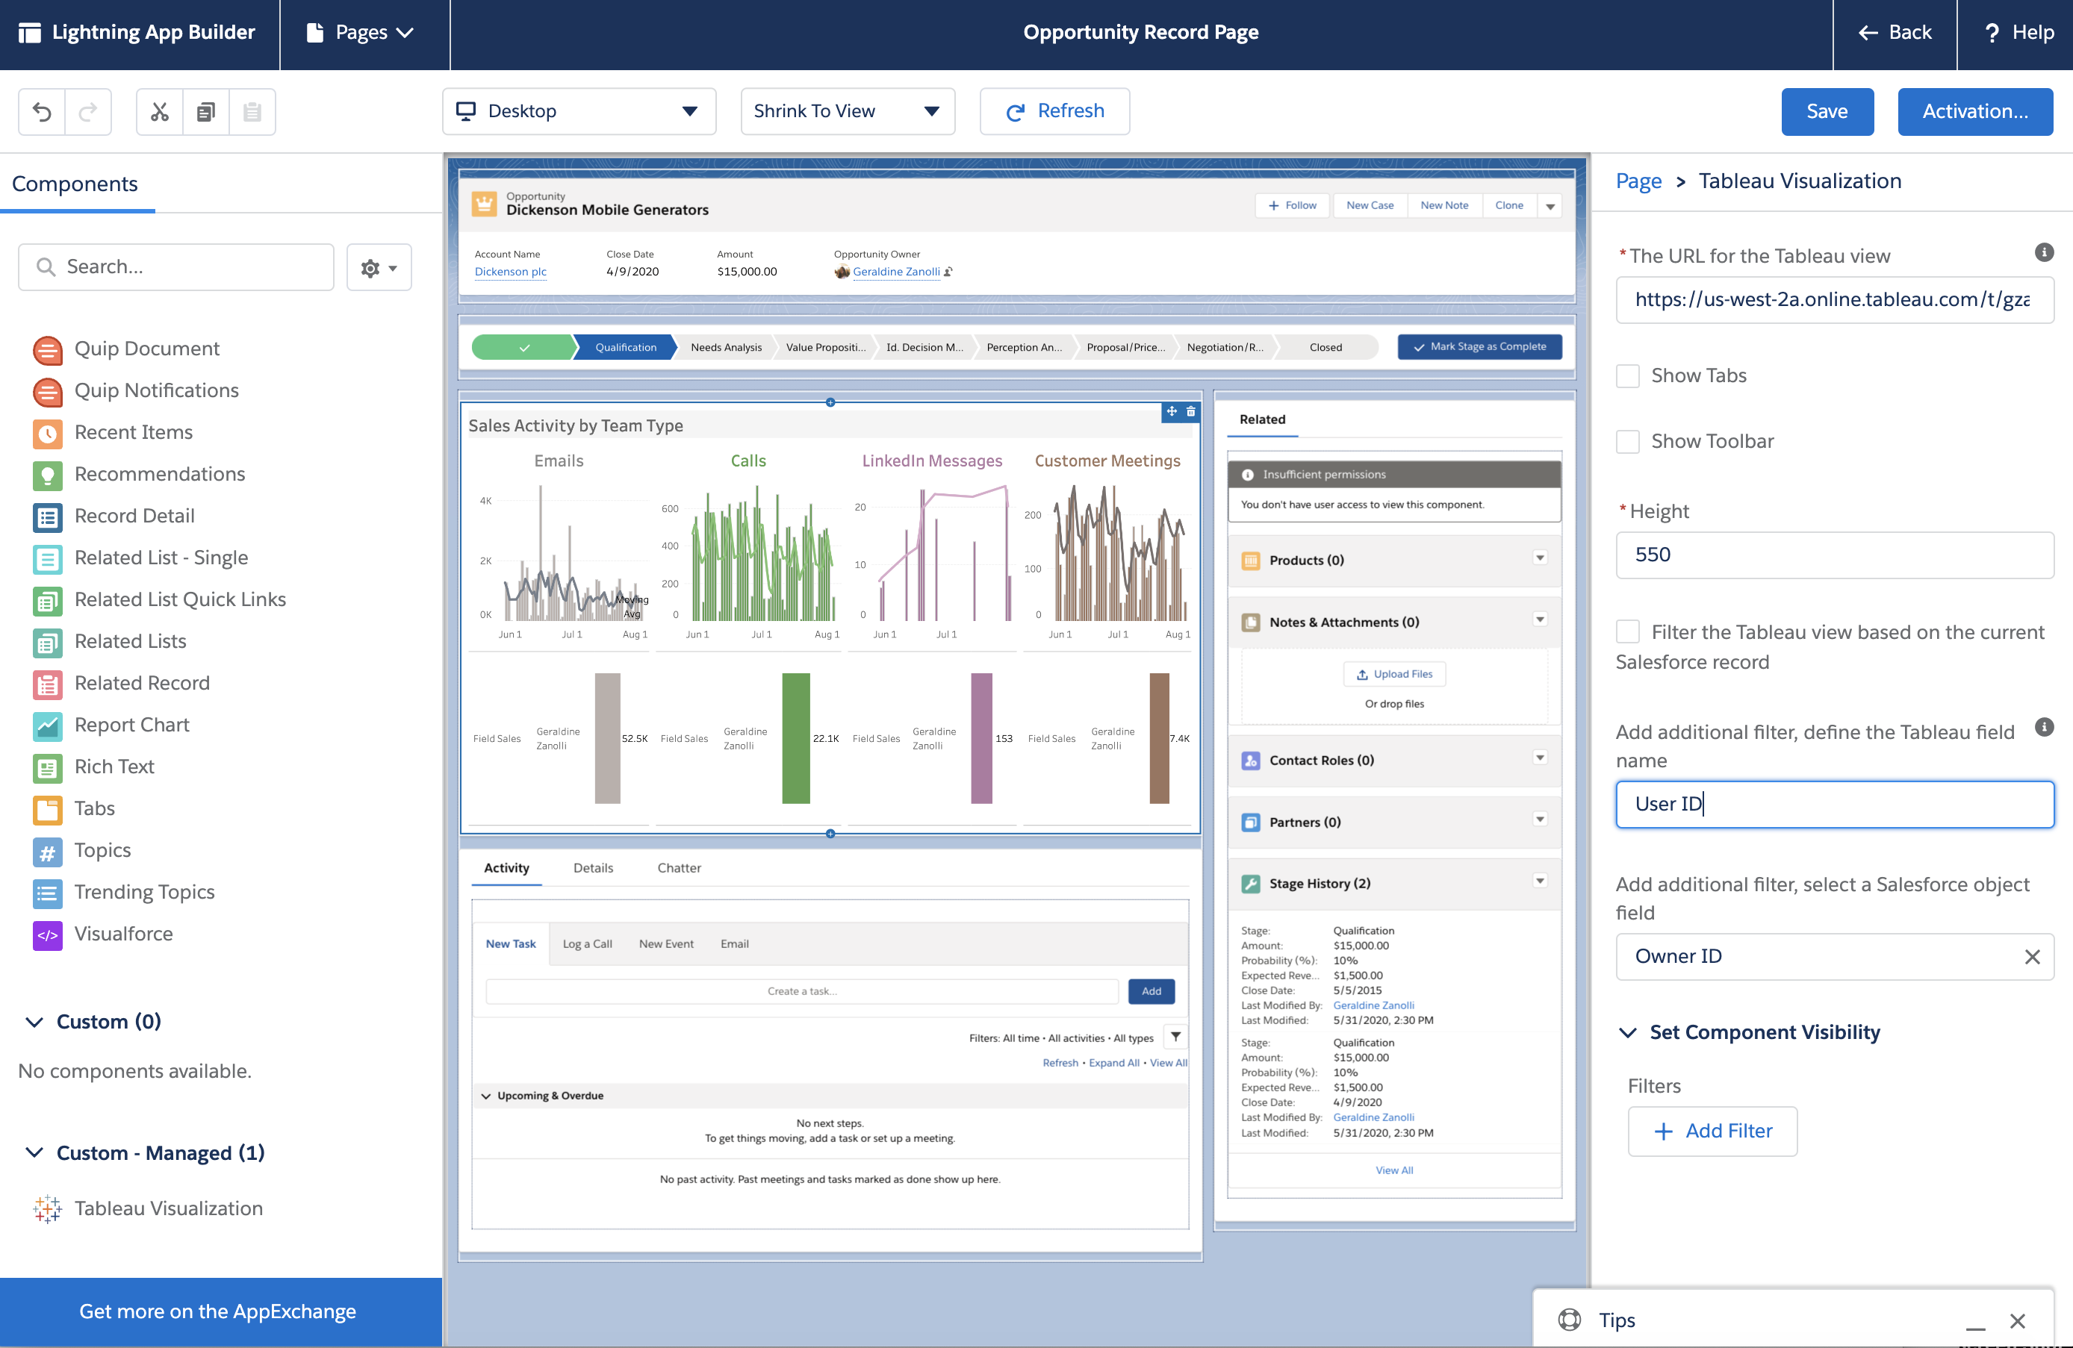Click the Undo icon in the toolbar
The image size is (2073, 1348).
(x=41, y=111)
